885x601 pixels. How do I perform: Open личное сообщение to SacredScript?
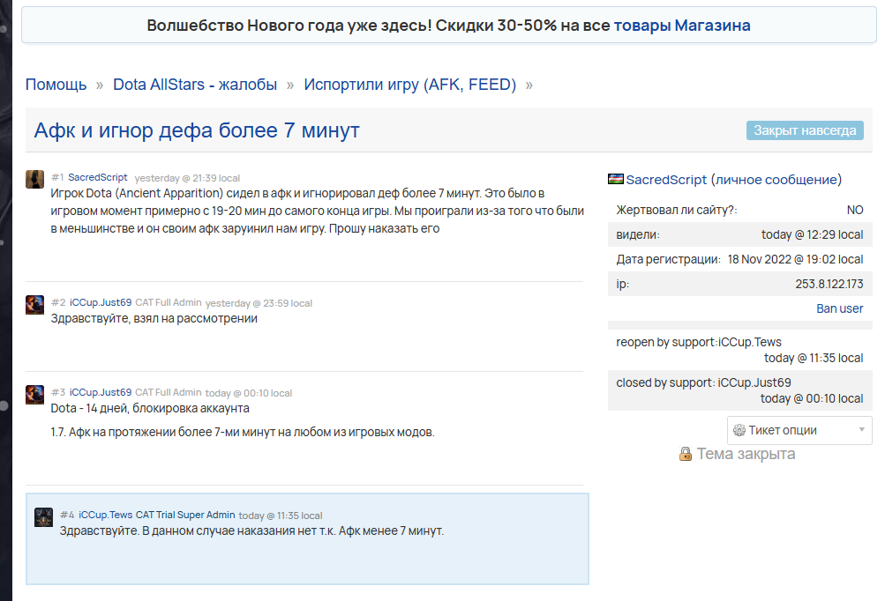[x=776, y=180]
